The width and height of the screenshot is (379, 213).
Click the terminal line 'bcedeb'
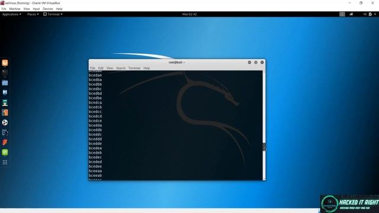95,153
